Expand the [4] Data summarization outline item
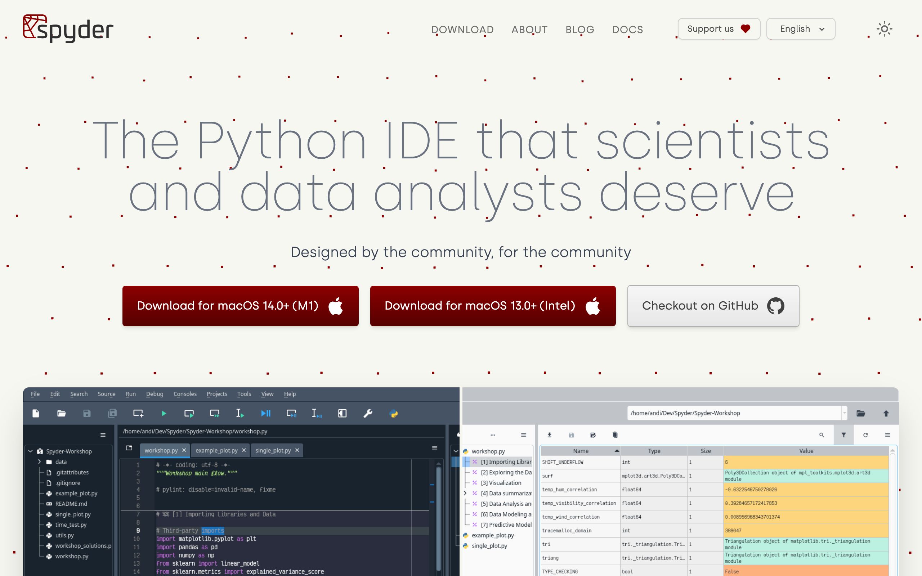Viewport: 922px width, 576px height. pos(465,493)
